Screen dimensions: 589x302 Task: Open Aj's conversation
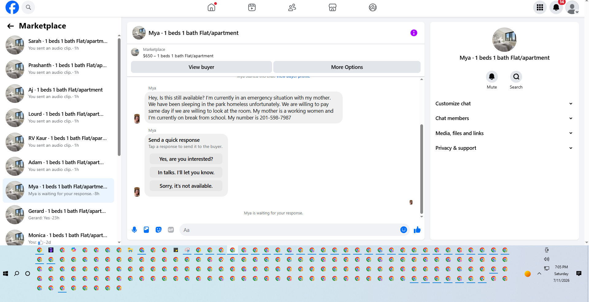58,93
